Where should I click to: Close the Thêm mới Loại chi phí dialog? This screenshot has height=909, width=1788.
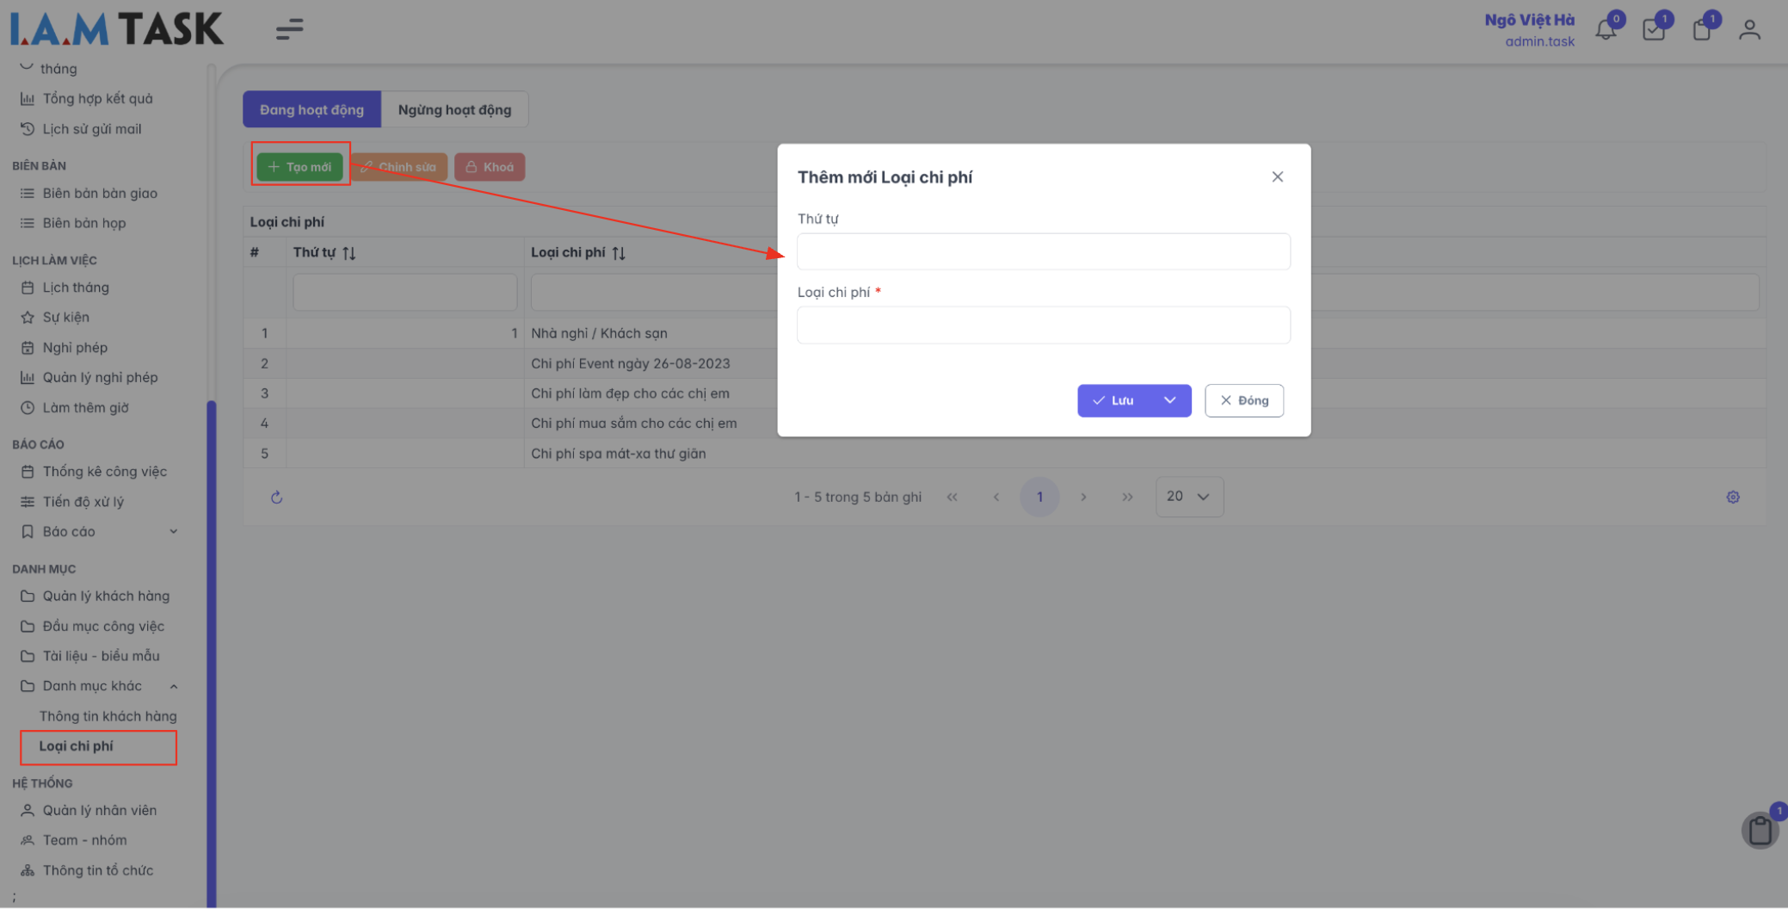(x=1278, y=176)
